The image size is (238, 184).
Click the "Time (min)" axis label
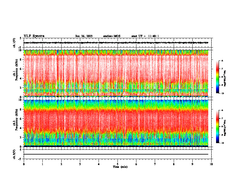click(120, 167)
